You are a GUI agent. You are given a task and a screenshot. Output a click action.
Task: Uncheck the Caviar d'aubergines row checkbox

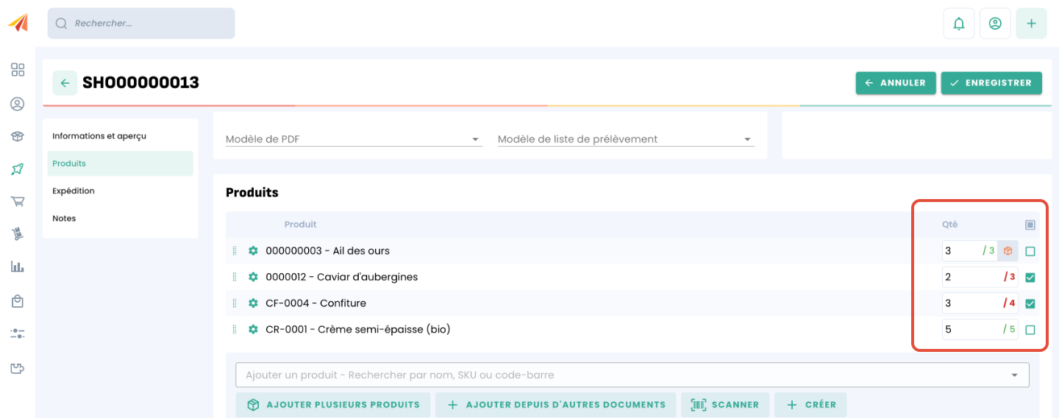click(1030, 278)
